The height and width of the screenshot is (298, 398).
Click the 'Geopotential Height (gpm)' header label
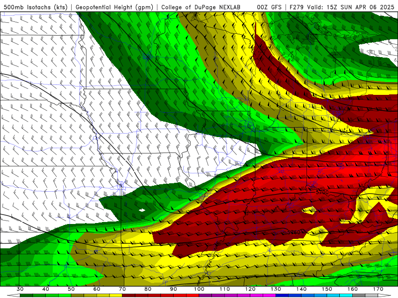point(114,7)
